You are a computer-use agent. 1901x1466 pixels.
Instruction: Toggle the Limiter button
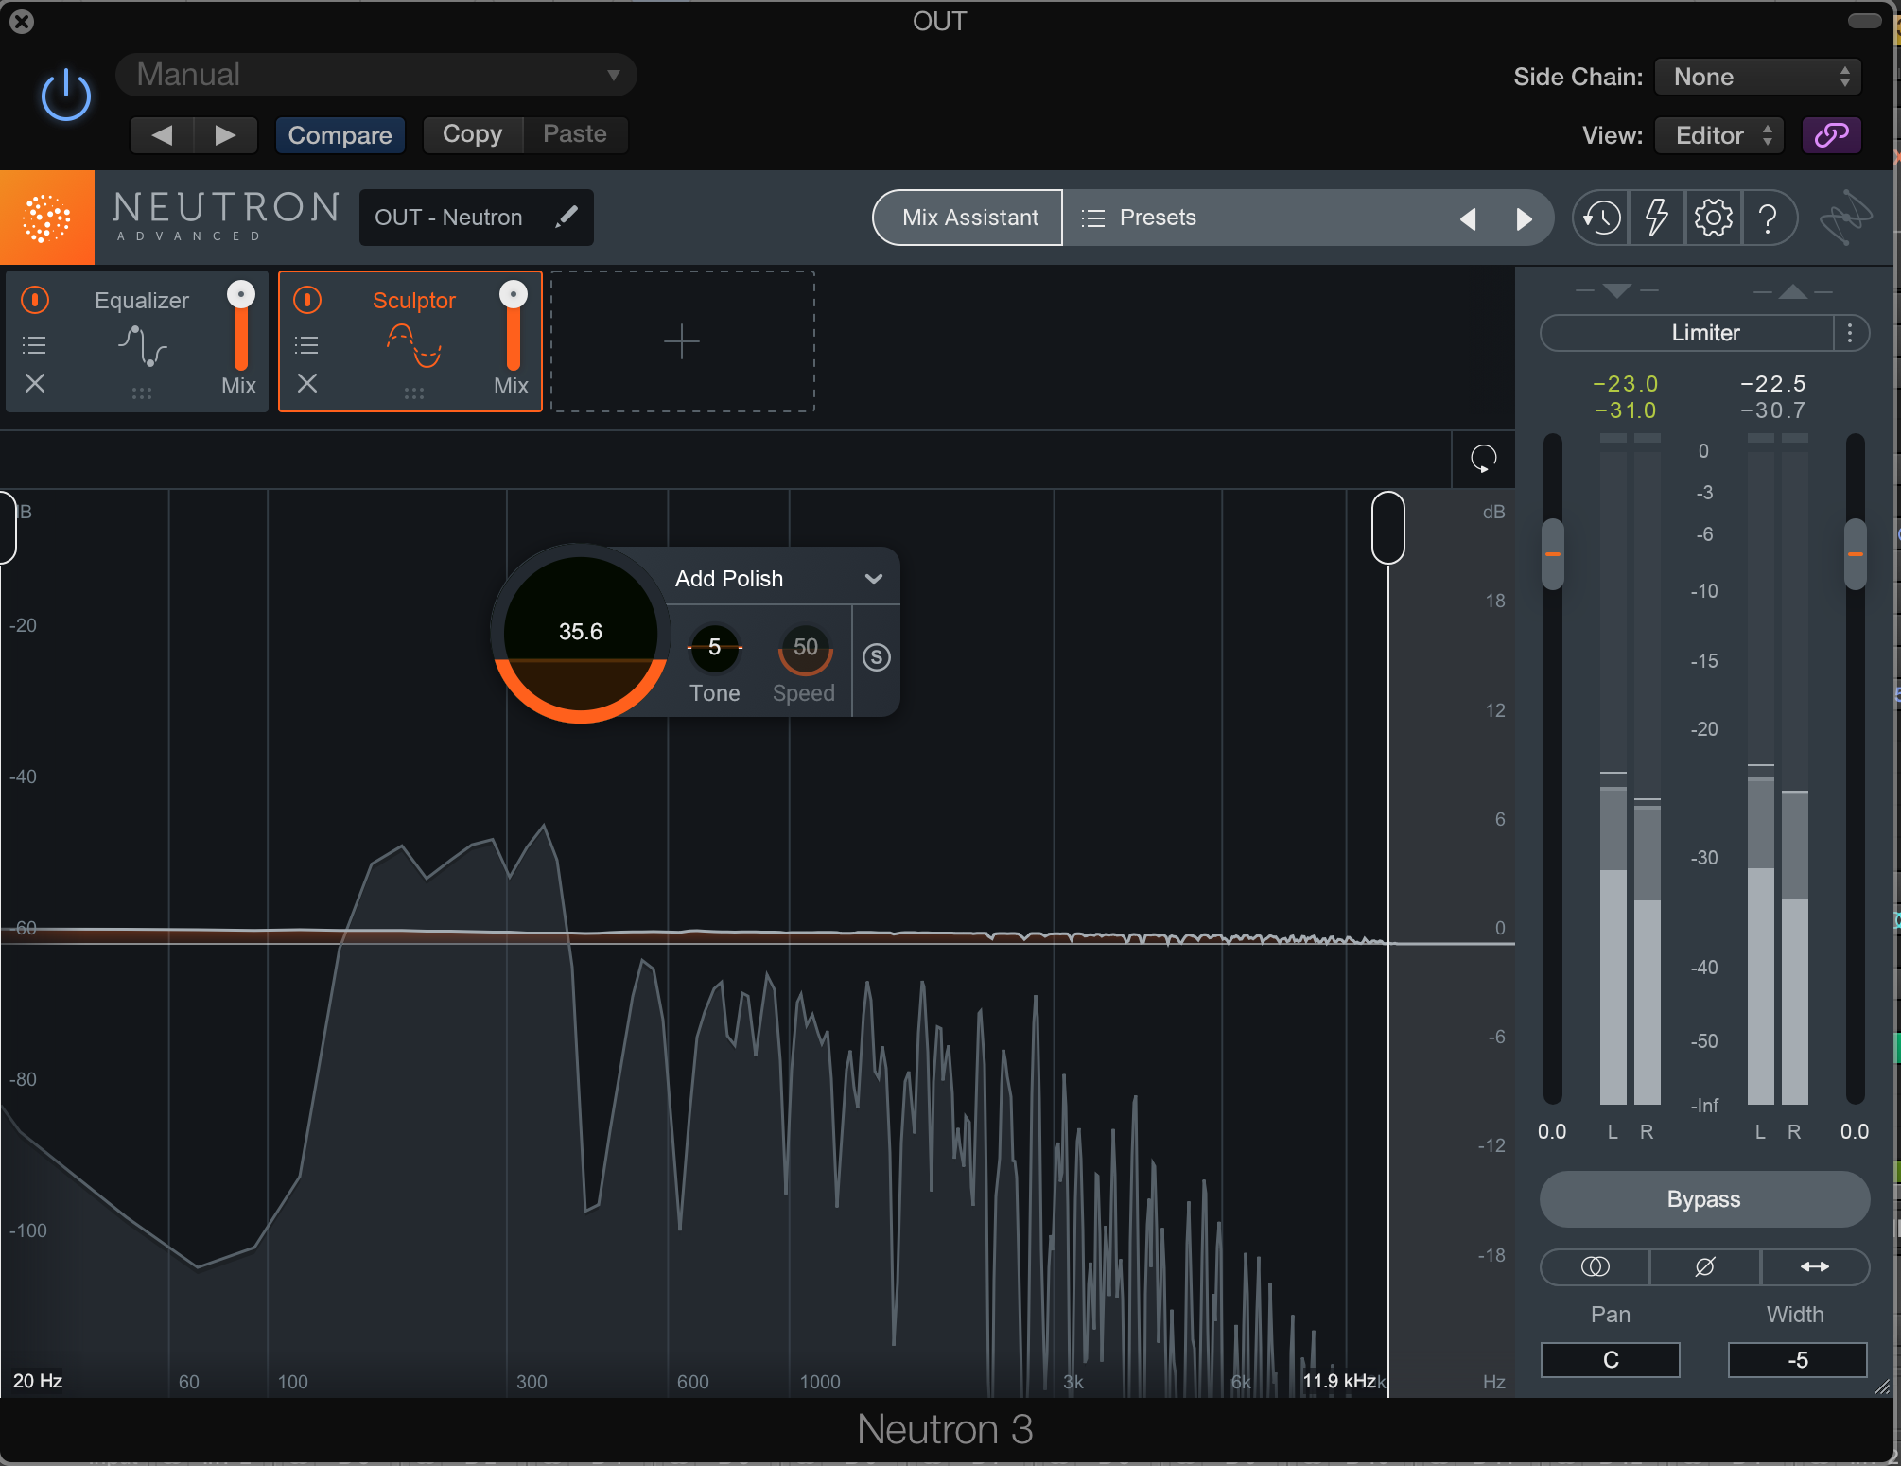1688,333
